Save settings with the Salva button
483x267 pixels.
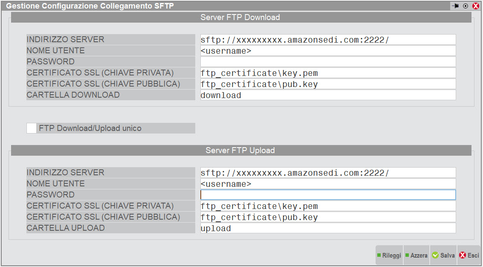[x=443, y=255]
